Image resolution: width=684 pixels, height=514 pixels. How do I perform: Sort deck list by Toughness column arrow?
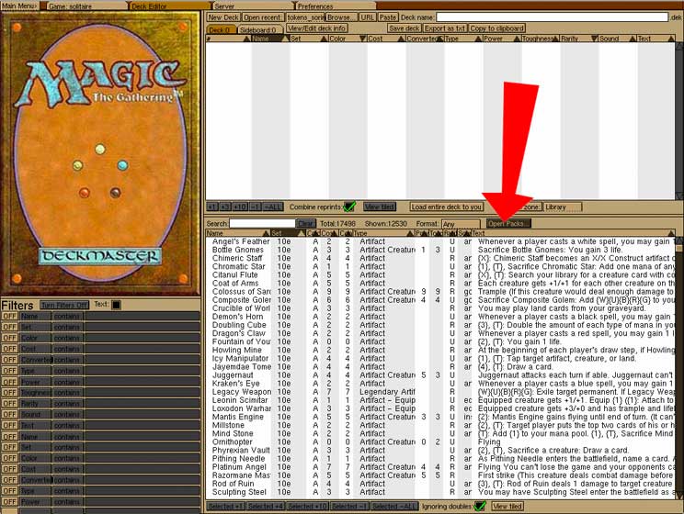(x=555, y=39)
